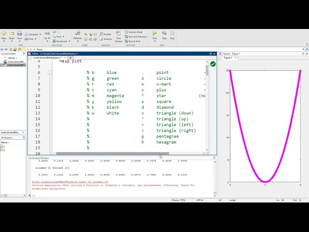Click the Temp folder in address bar
The image size is (309, 232).
(40, 49)
